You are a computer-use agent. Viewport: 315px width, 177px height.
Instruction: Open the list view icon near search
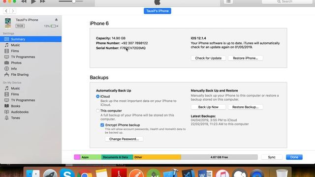(228, 1)
